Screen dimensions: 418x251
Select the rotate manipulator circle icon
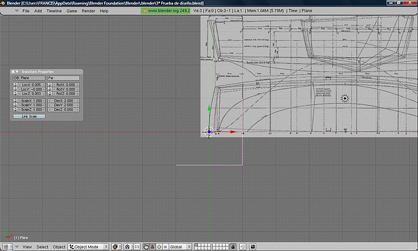[159, 246]
